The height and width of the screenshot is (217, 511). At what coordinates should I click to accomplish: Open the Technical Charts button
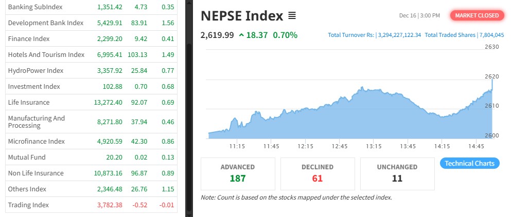pos(469,164)
